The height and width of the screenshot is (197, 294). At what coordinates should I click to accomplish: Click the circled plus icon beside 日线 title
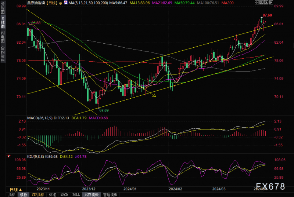(x=61, y=3)
